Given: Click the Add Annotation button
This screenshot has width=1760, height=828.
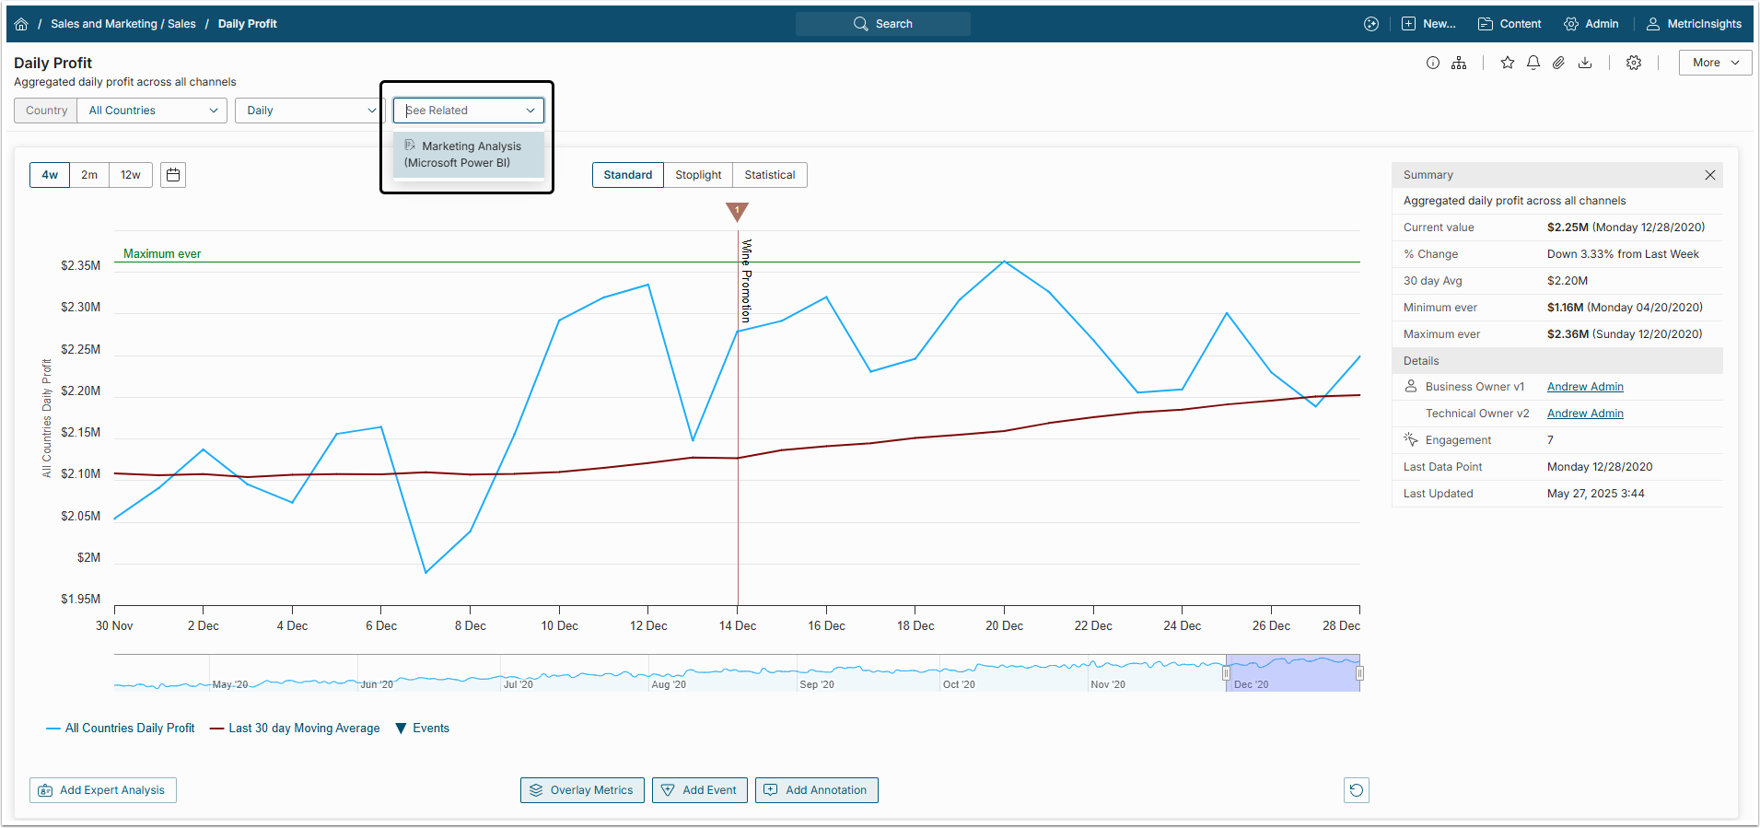Looking at the screenshot, I should [x=816, y=790].
